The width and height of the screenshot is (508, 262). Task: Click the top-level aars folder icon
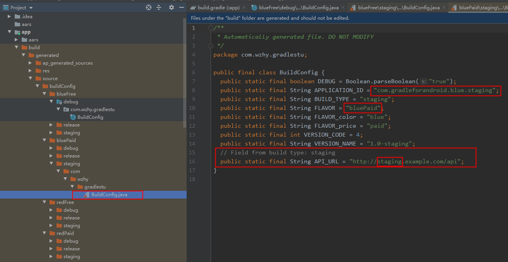[x=17, y=24]
